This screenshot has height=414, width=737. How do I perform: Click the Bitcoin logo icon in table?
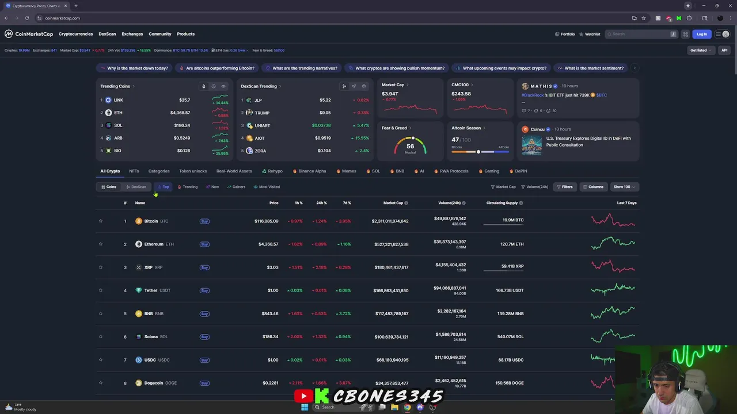coord(138,221)
